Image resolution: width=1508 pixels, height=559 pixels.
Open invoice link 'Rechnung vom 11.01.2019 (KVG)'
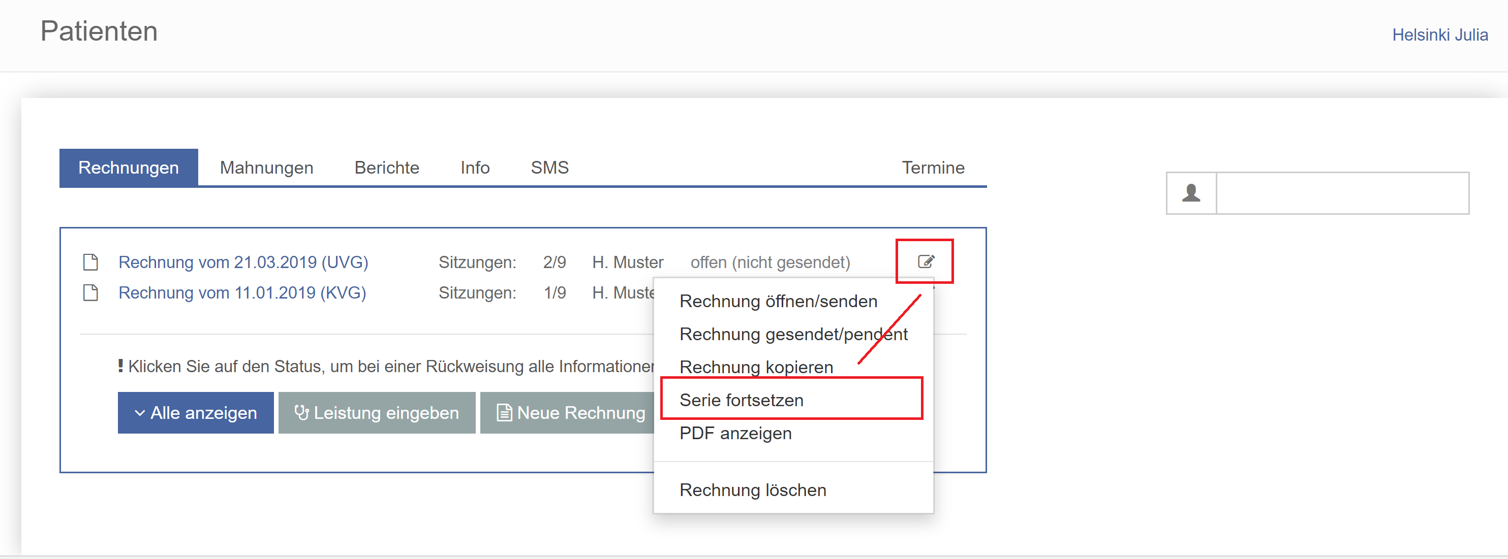242,292
